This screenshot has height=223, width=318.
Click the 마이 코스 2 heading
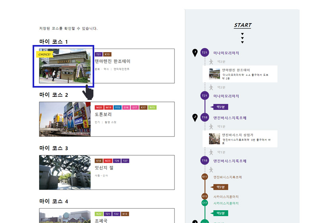click(x=54, y=95)
